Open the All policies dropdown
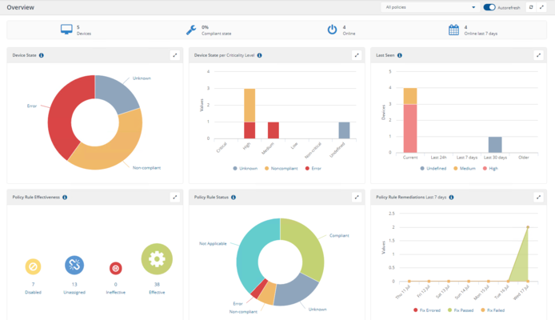 coord(429,7)
